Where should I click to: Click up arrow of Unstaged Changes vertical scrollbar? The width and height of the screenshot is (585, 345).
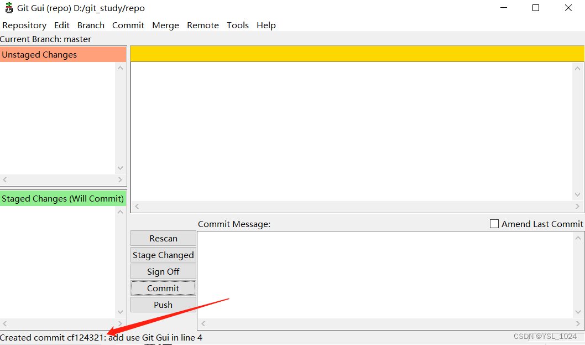coord(120,68)
